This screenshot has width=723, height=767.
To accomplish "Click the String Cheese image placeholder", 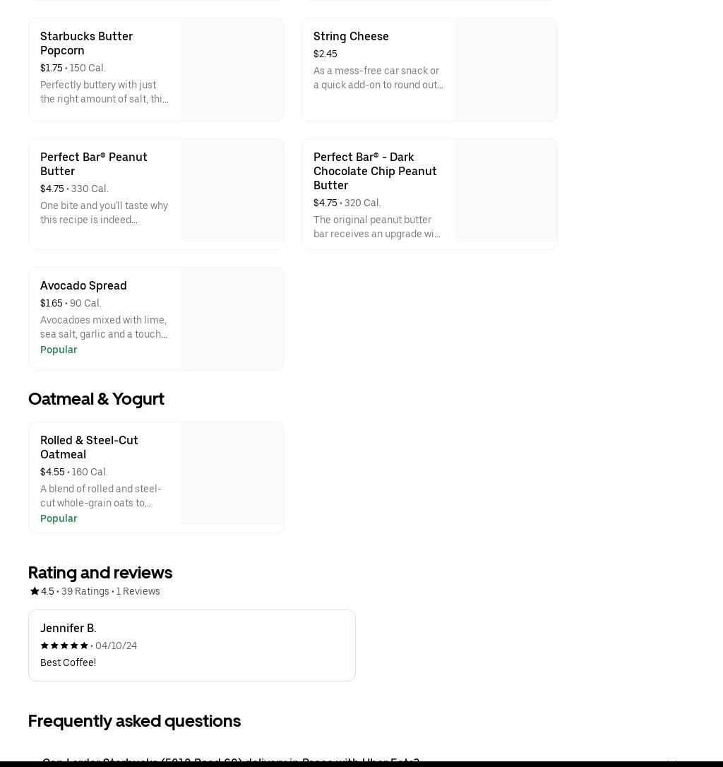I will tap(506, 69).
